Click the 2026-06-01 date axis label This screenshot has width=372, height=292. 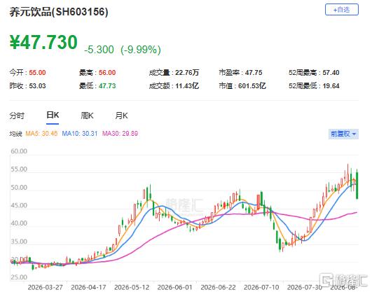coord(175,287)
